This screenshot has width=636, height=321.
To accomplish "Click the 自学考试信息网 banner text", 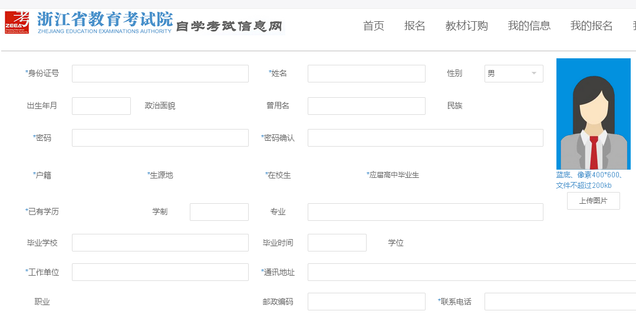I will (229, 27).
